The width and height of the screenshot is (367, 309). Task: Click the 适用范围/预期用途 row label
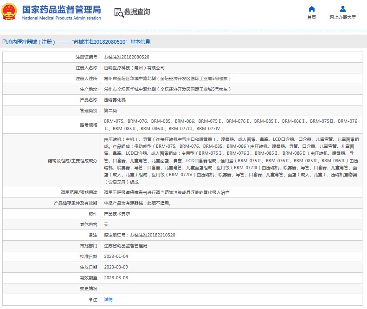[x=79, y=192]
